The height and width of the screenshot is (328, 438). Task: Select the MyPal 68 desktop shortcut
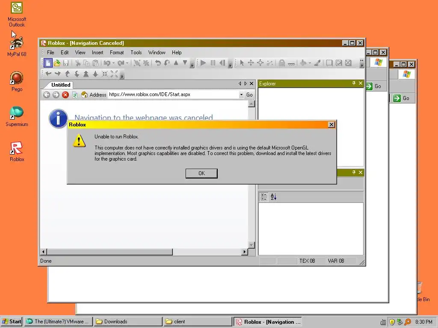(x=17, y=47)
